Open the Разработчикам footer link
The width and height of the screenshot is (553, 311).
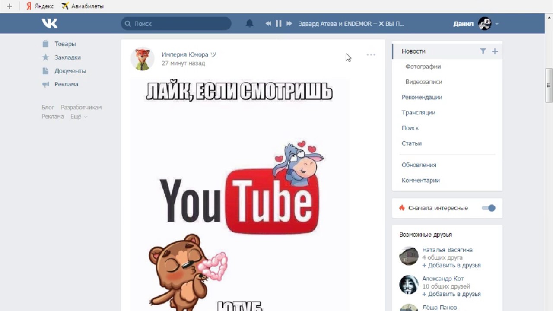coord(81,107)
